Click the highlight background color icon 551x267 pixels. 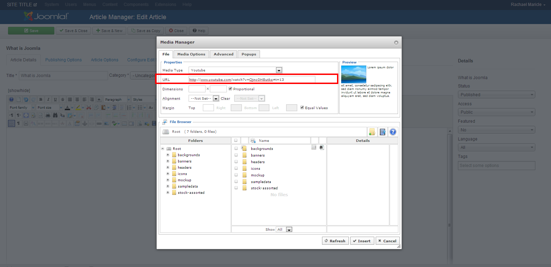[78, 107]
